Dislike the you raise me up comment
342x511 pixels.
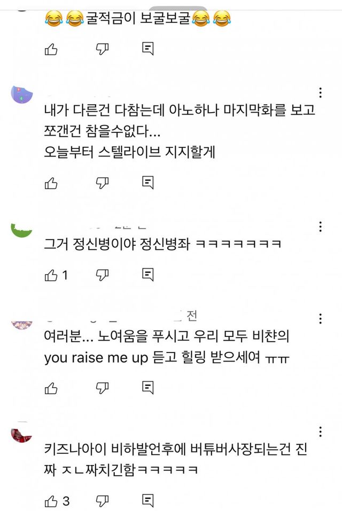(x=102, y=388)
